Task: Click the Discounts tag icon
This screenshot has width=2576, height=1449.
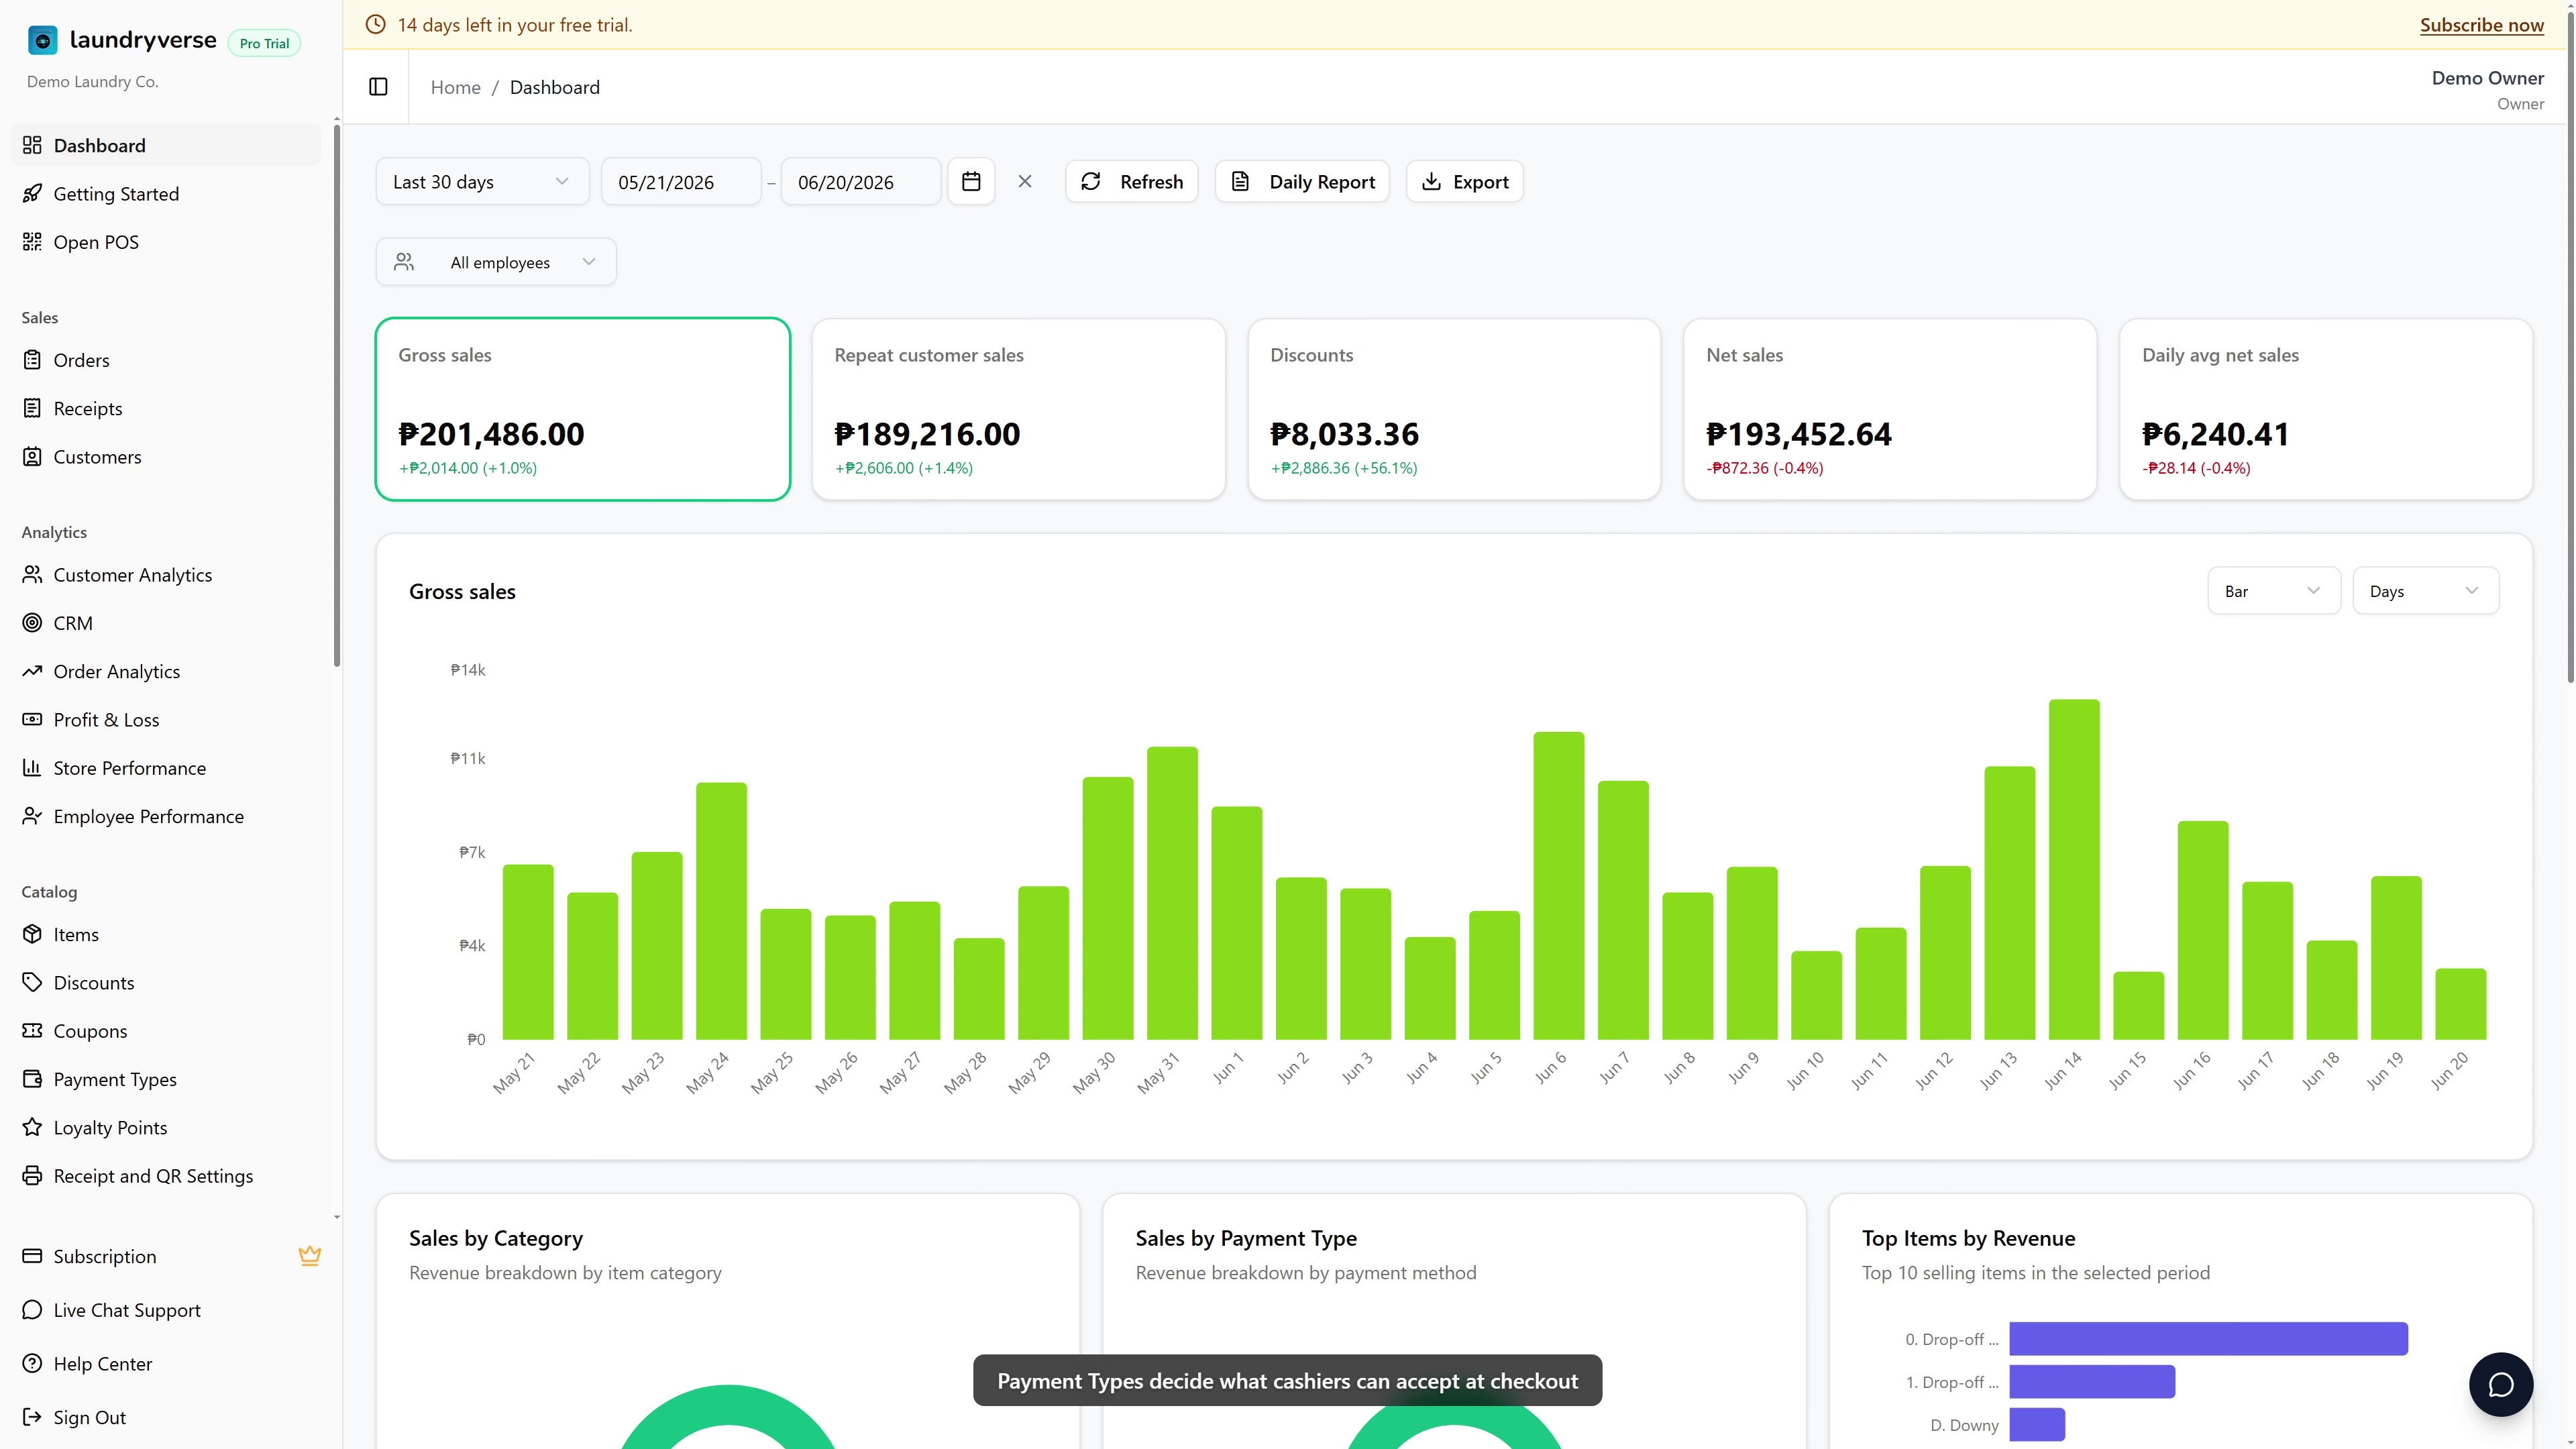Action: 32,982
